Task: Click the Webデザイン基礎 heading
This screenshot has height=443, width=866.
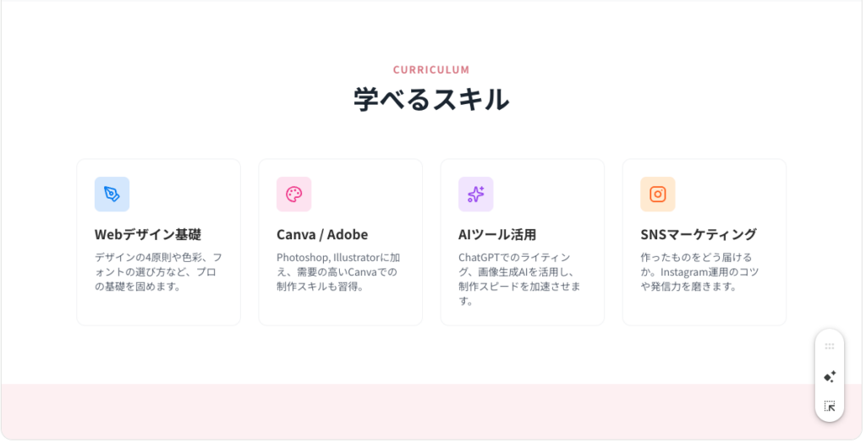Action: point(148,234)
